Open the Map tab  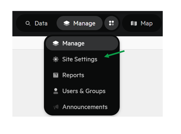[x=142, y=23]
